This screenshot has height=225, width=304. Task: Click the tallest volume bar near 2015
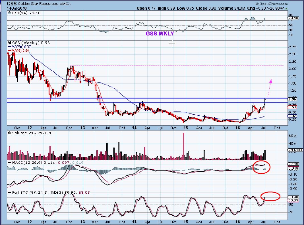click(x=184, y=146)
